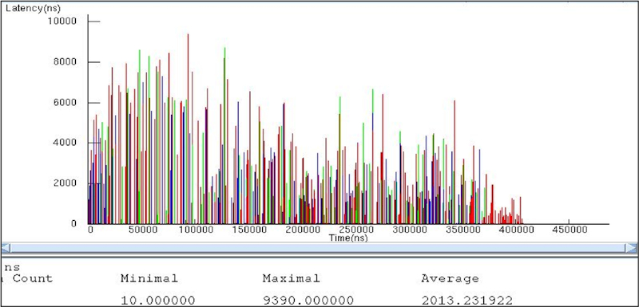Image resolution: width=639 pixels, height=307 pixels.
Task: Click the Average column header
Action: (x=450, y=279)
